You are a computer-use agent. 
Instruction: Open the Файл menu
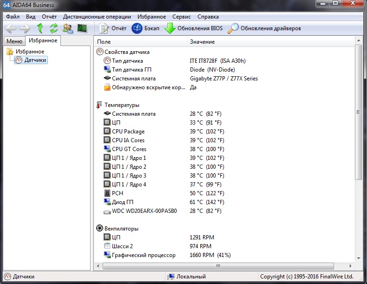(x=13, y=17)
